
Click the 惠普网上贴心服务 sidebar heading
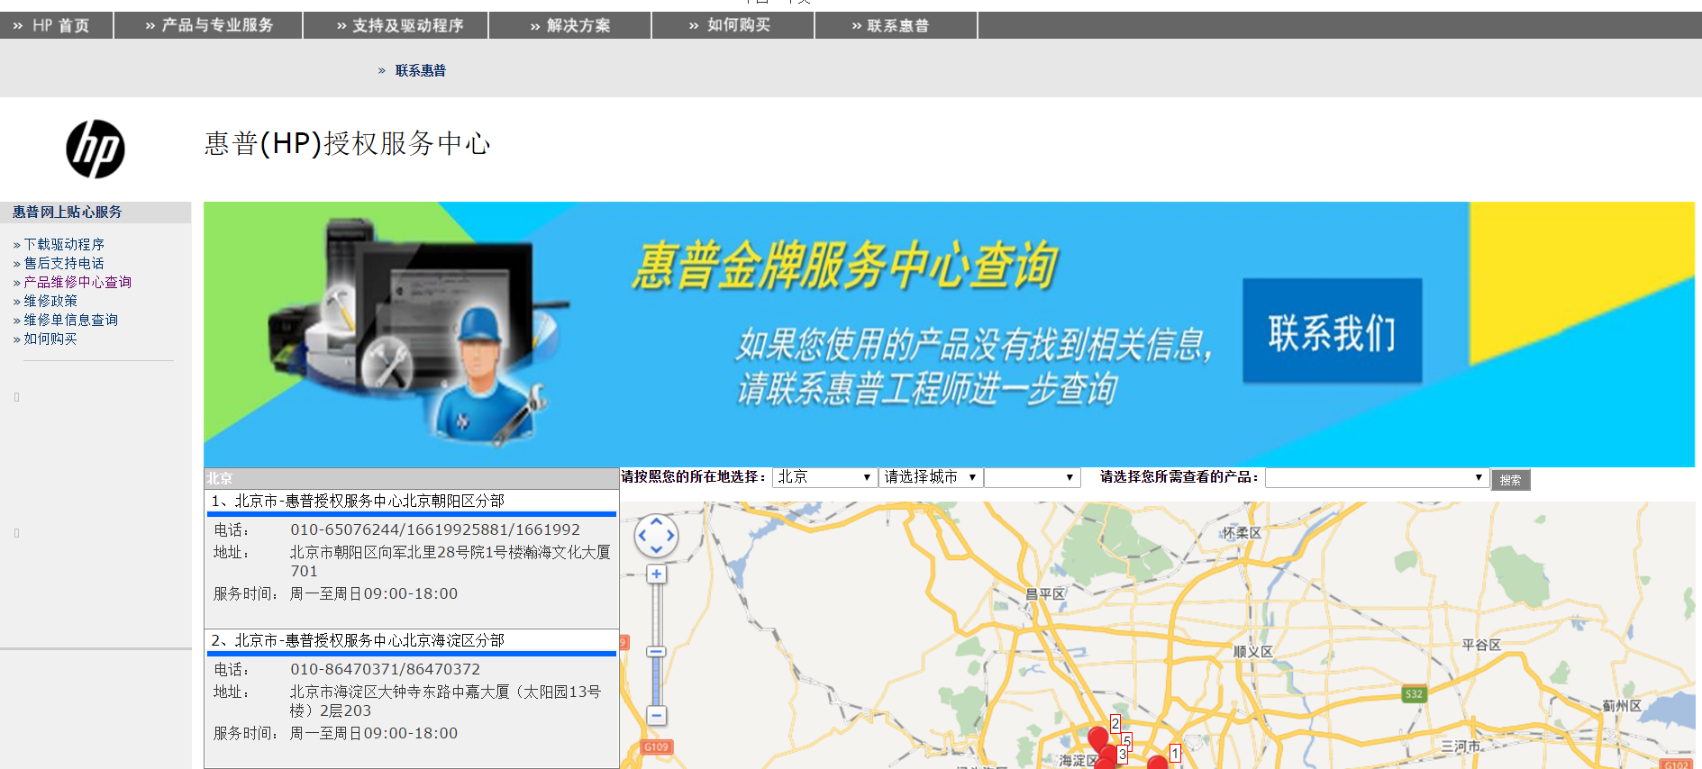click(x=67, y=212)
